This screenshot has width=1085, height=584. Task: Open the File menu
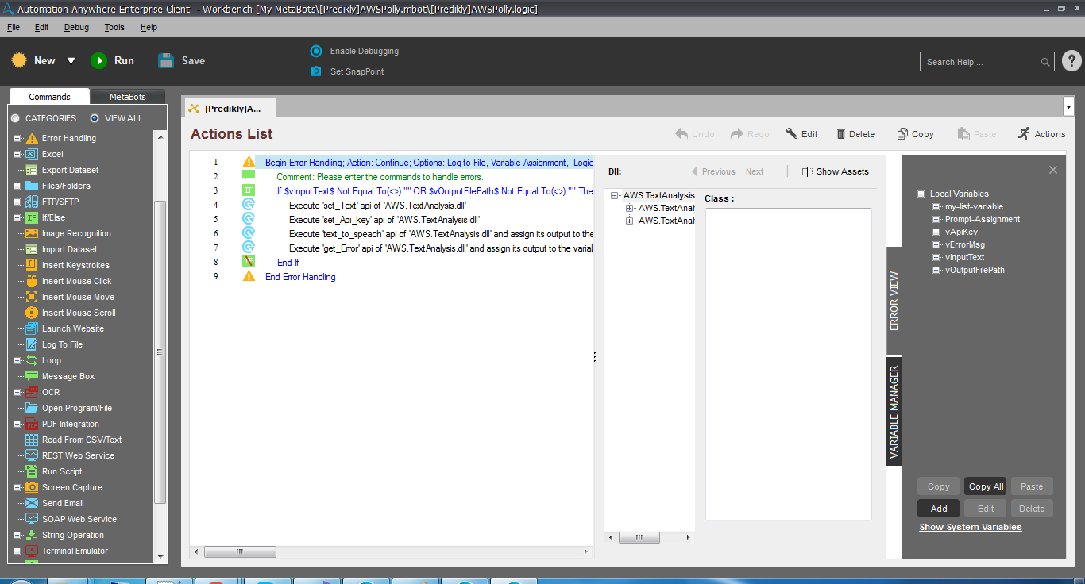[14, 27]
